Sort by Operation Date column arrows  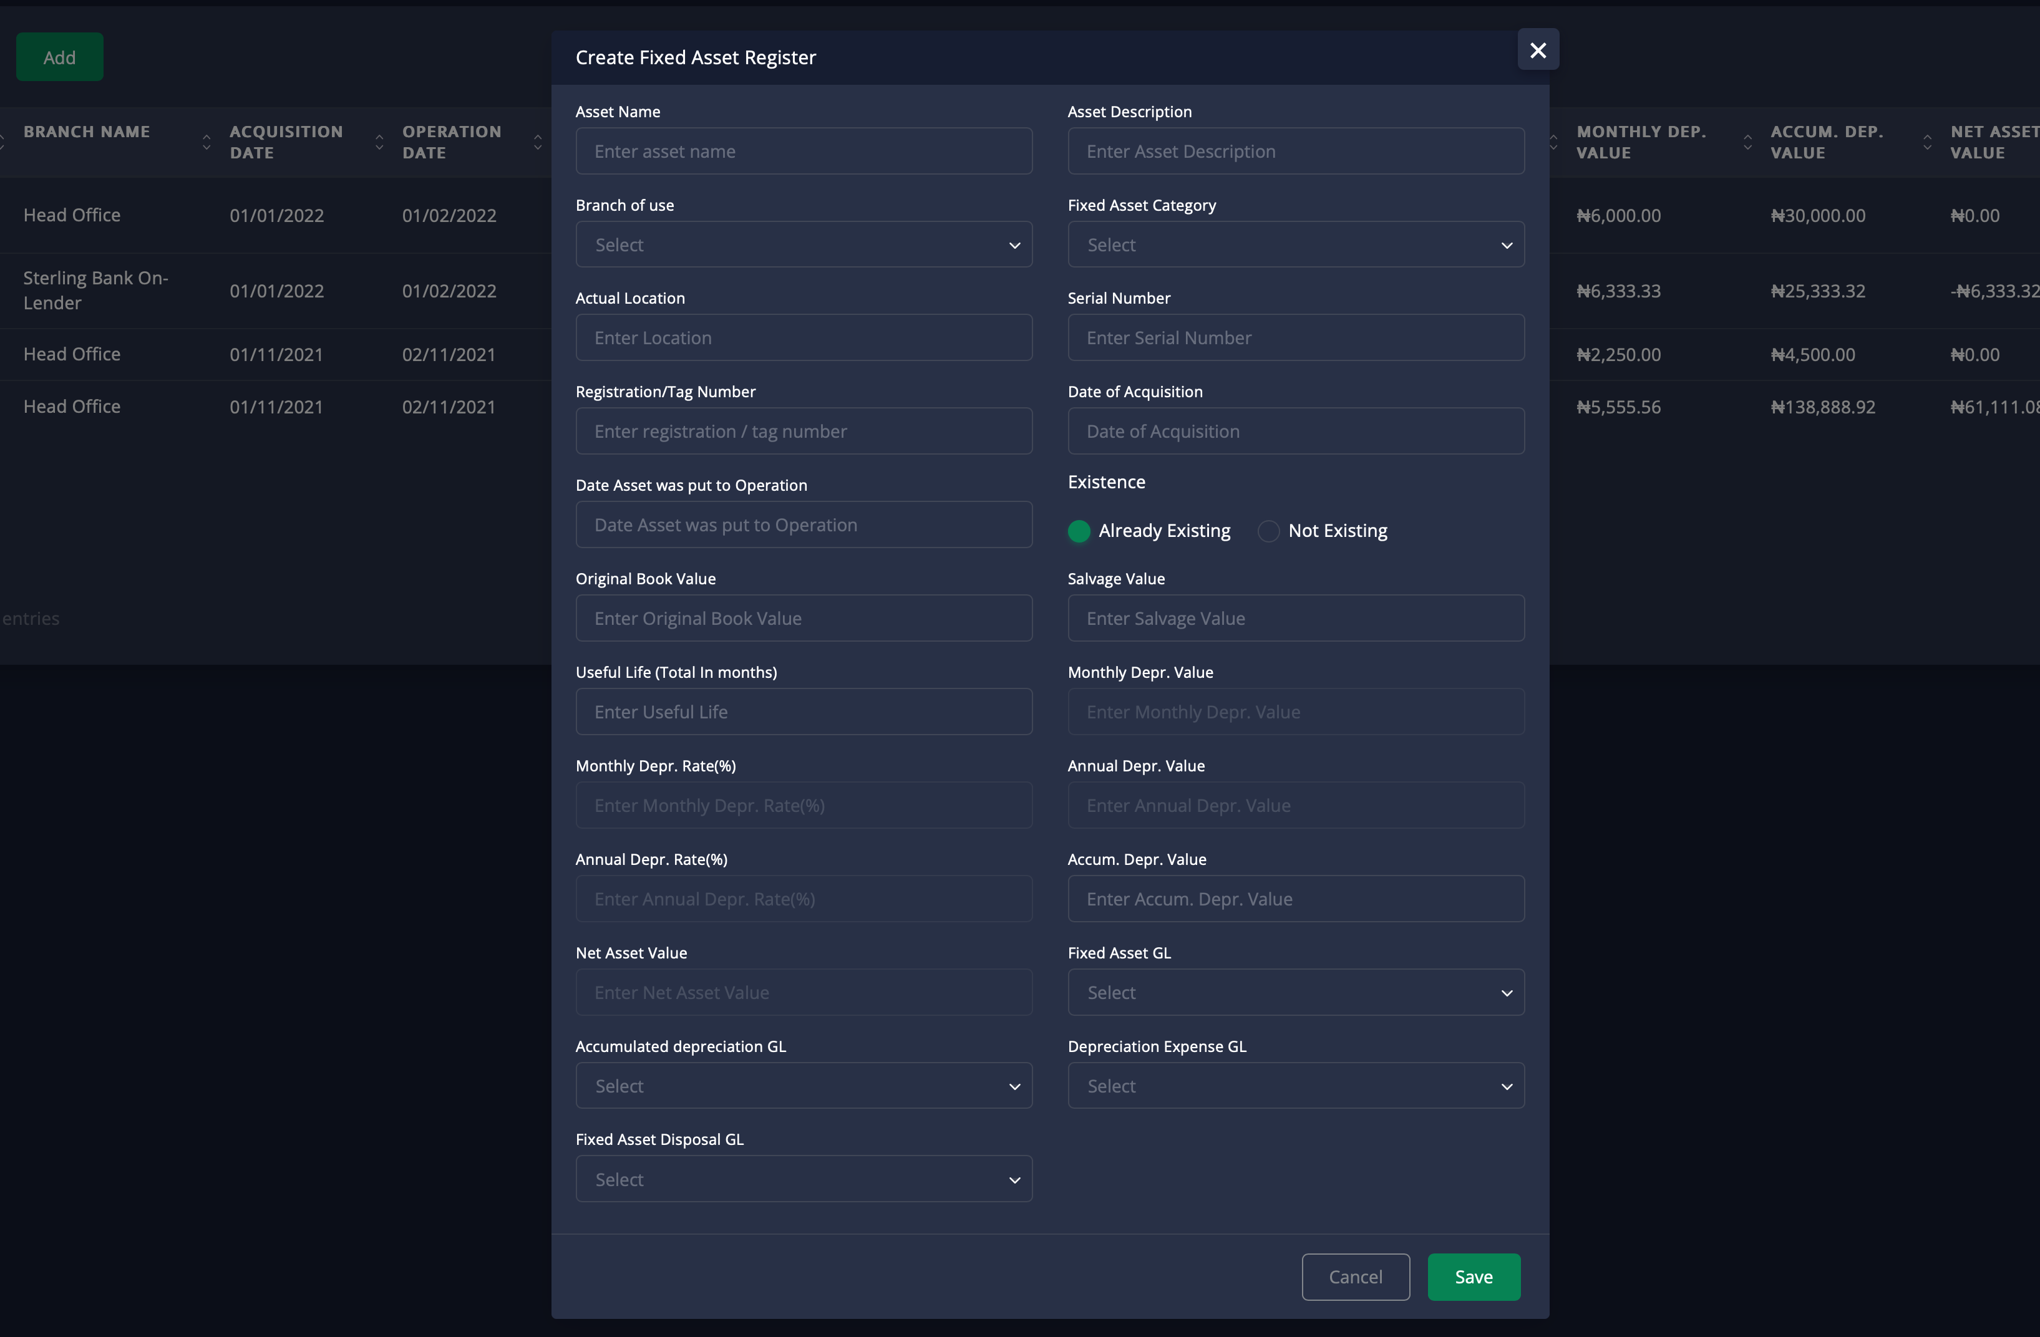pyautogui.click(x=537, y=142)
